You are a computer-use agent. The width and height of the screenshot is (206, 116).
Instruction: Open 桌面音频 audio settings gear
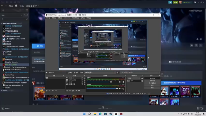click(x=123, y=89)
